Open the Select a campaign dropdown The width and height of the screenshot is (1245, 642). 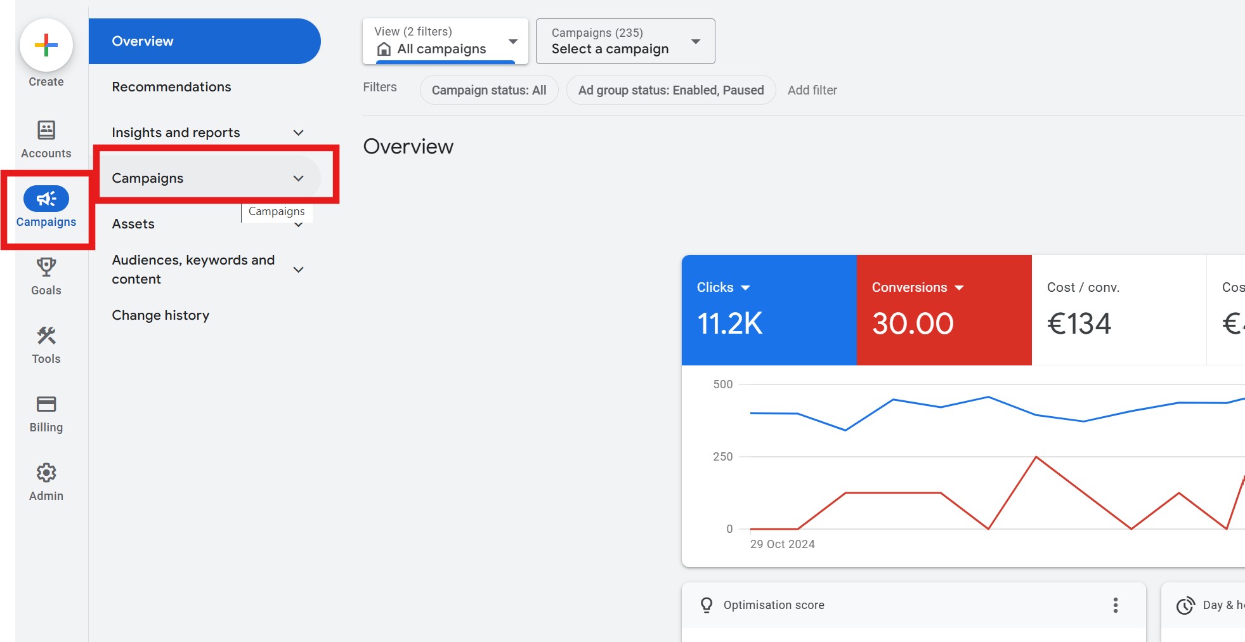[x=625, y=41]
